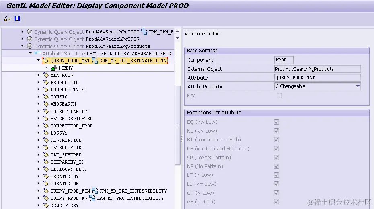
Task: Collapse the QUERY_PROD_MAT attribute node
Action: [x=38, y=60]
